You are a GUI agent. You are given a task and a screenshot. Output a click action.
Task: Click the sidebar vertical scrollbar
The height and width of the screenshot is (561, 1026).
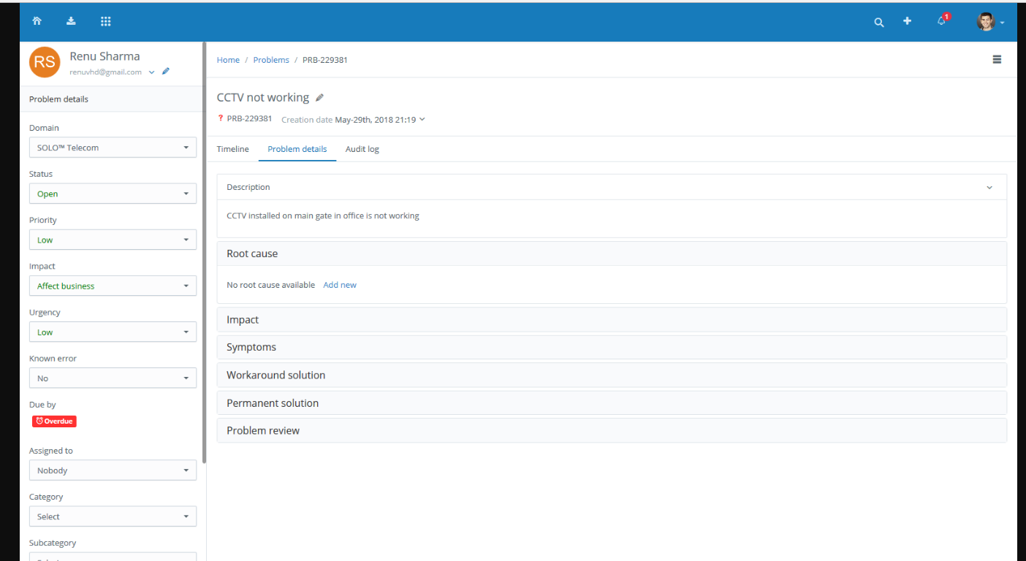click(x=205, y=256)
